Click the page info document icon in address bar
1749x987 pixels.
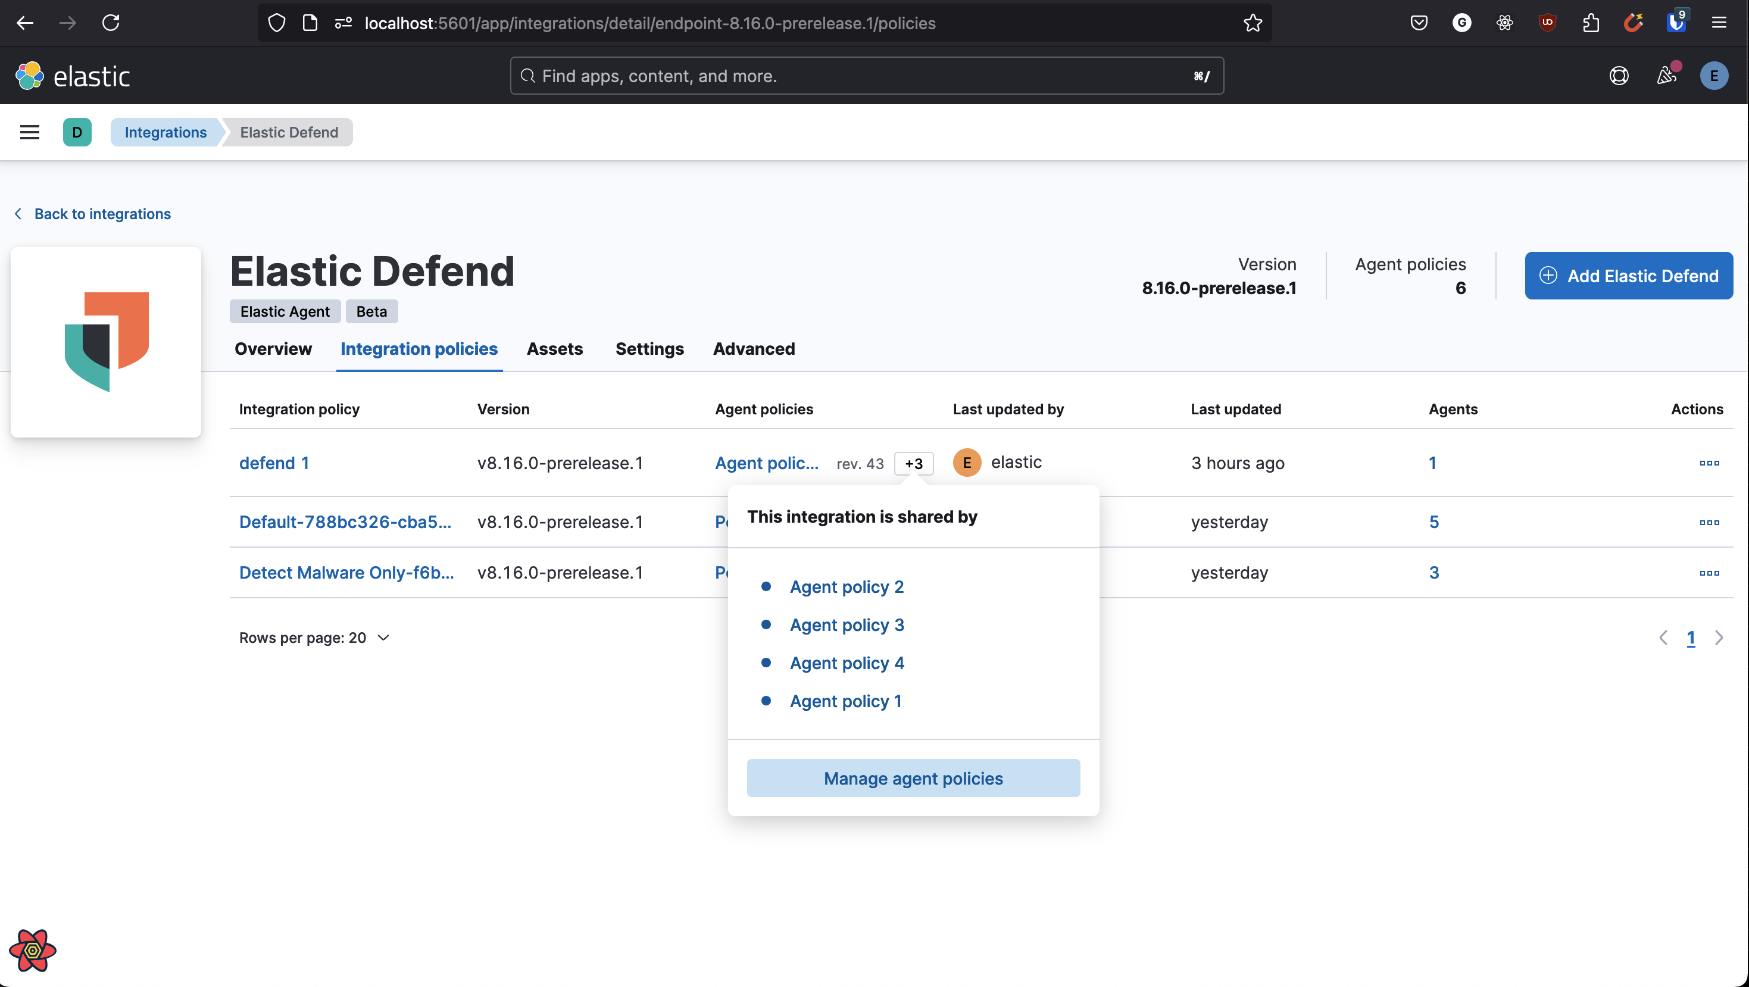310,23
